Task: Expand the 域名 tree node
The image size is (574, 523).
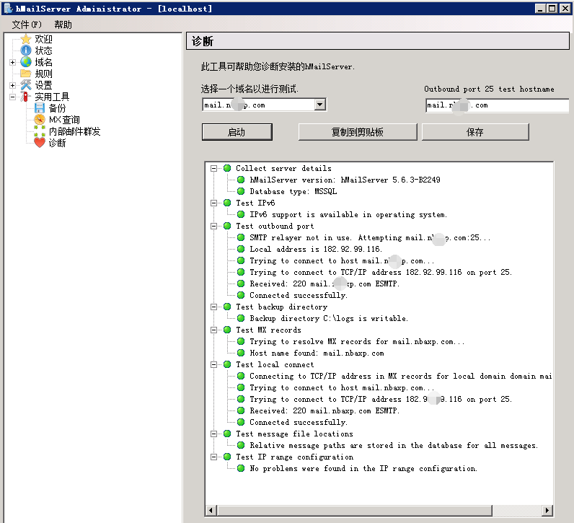Action: click(x=12, y=62)
